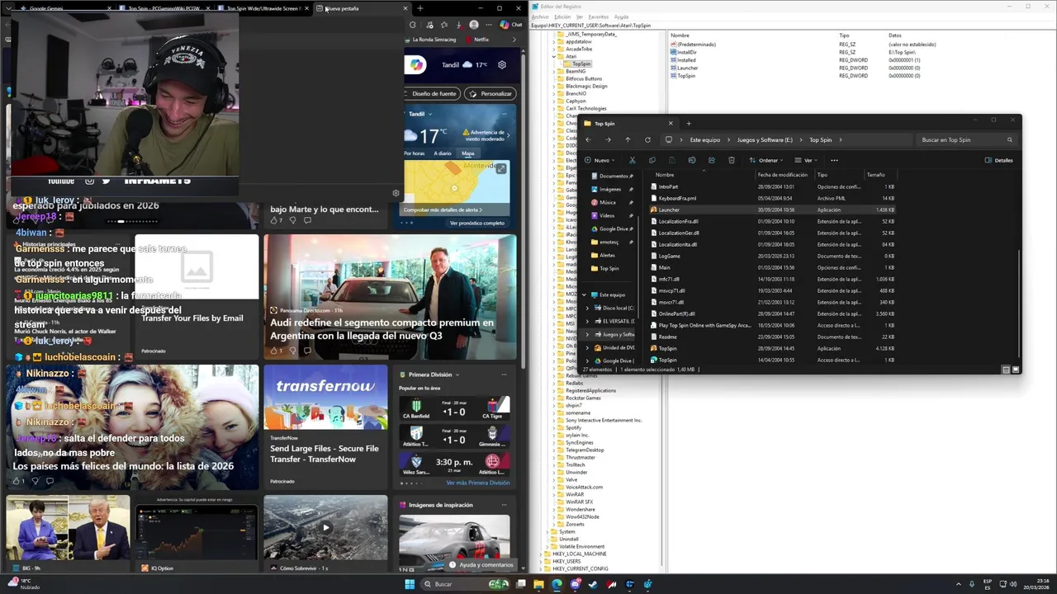Click the Windows Start button

pos(410,584)
